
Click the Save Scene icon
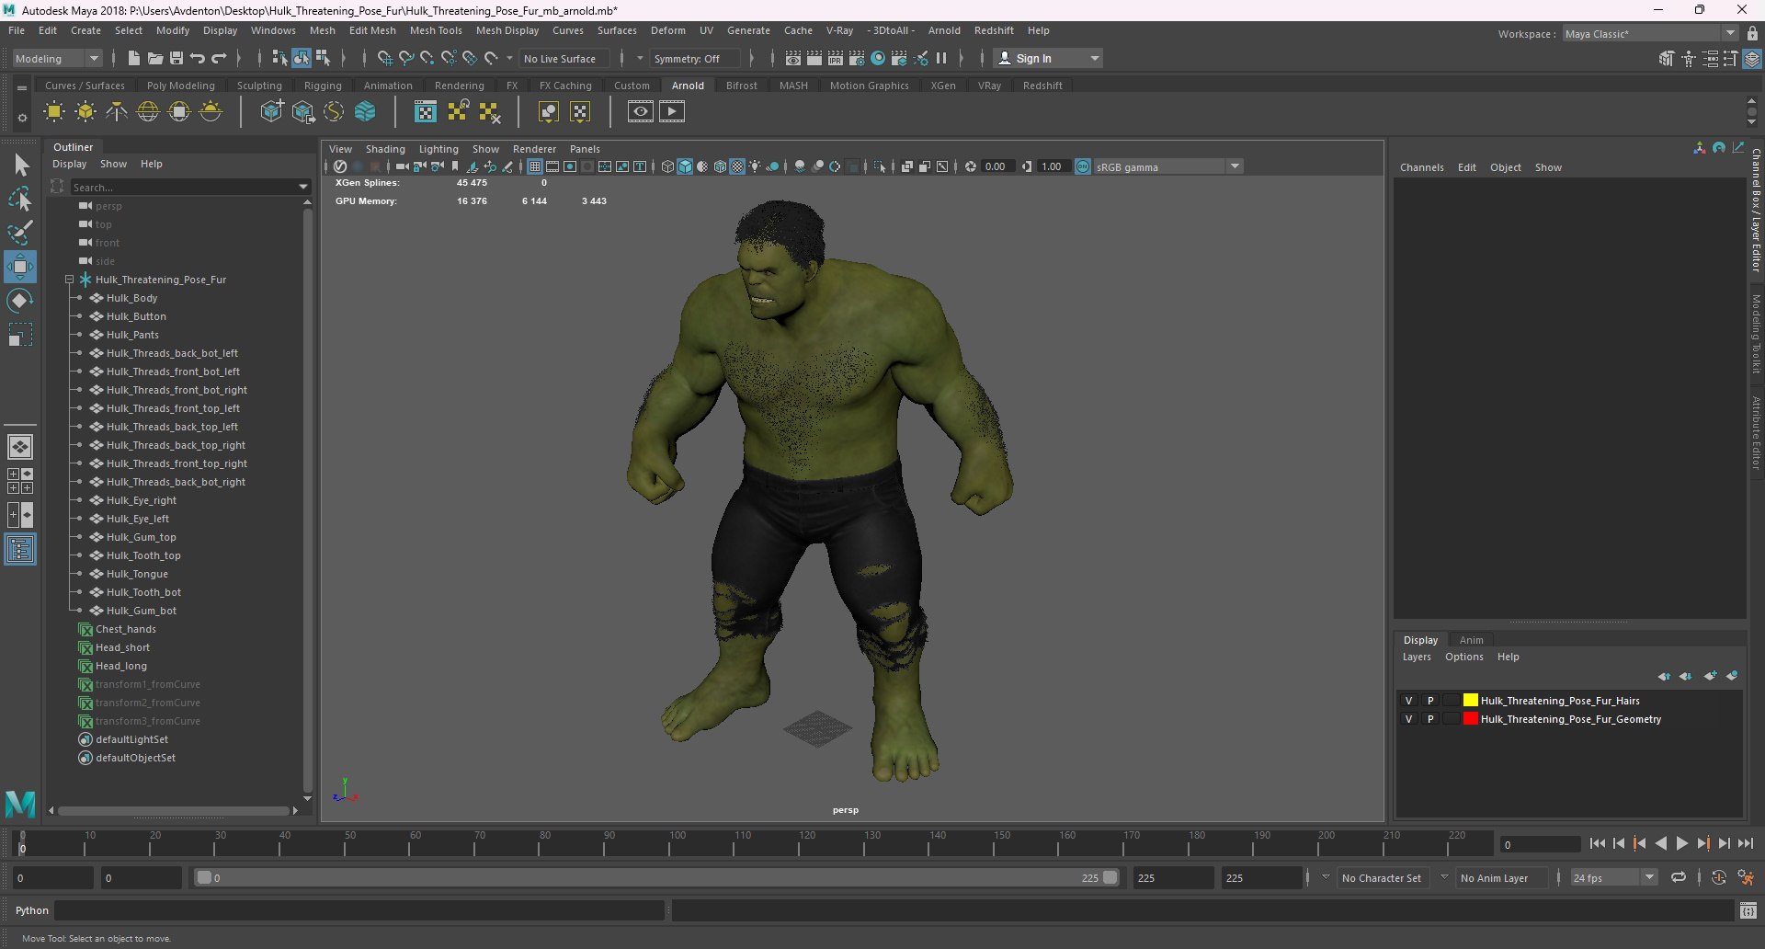(x=176, y=58)
